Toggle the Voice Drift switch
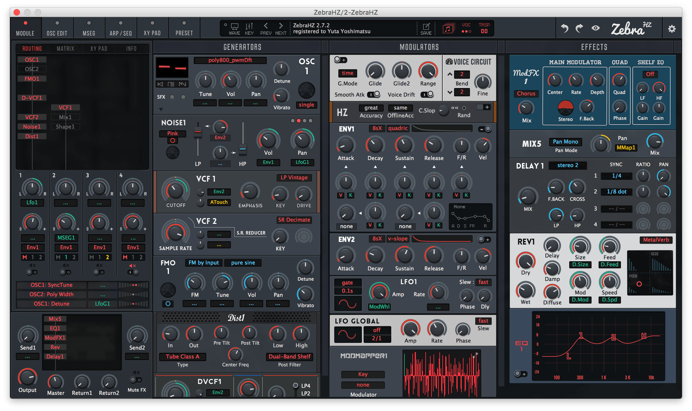The width and height of the screenshot is (692, 411). point(427,94)
